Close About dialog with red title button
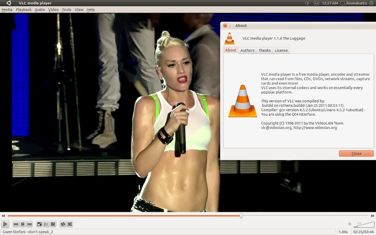 225,25
